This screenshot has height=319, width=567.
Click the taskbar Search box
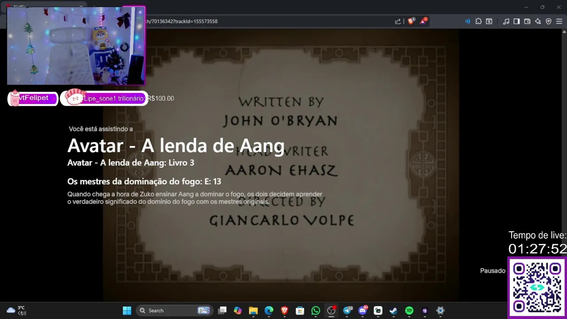[x=175, y=311]
